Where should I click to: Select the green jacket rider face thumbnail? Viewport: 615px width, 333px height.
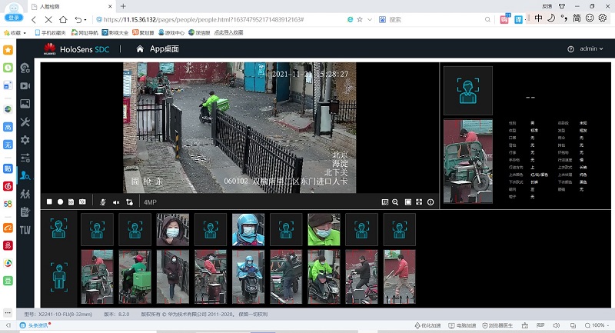point(324,229)
